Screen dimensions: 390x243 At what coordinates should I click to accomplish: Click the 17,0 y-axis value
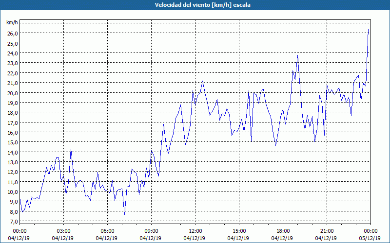13,123
